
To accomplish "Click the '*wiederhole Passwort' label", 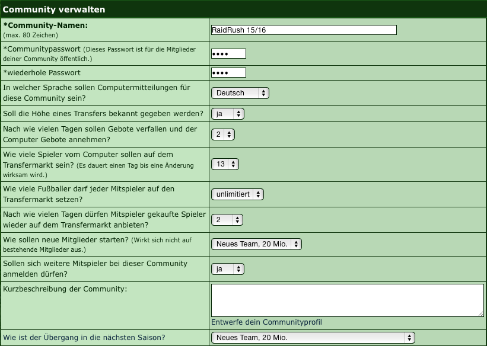I will pyautogui.click(x=42, y=73).
